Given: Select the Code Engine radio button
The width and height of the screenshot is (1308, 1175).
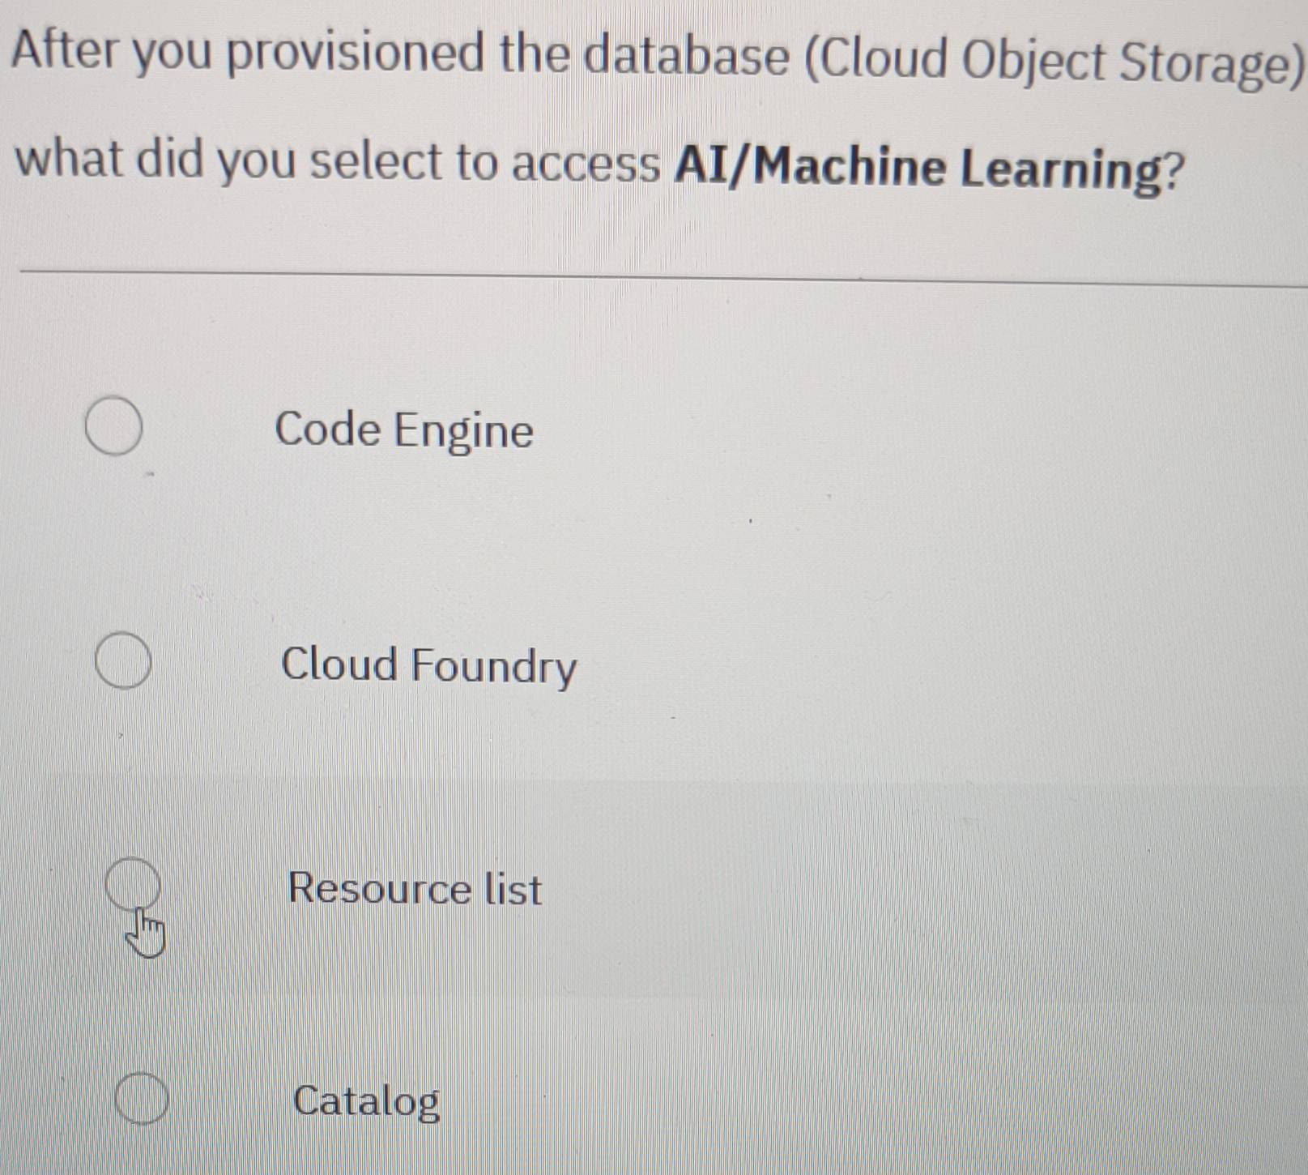Looking at the screenshot, I should (x=114, y=426).
